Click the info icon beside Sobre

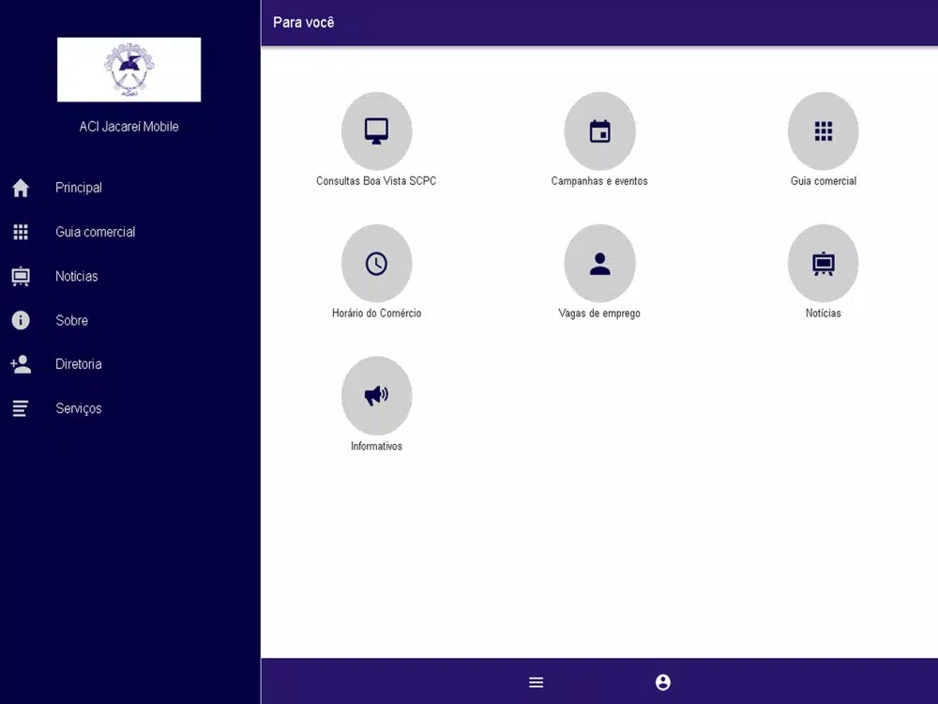click(21, 320)
